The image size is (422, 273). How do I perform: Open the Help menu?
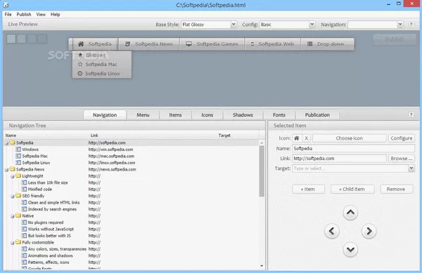[x=55, y=14]
